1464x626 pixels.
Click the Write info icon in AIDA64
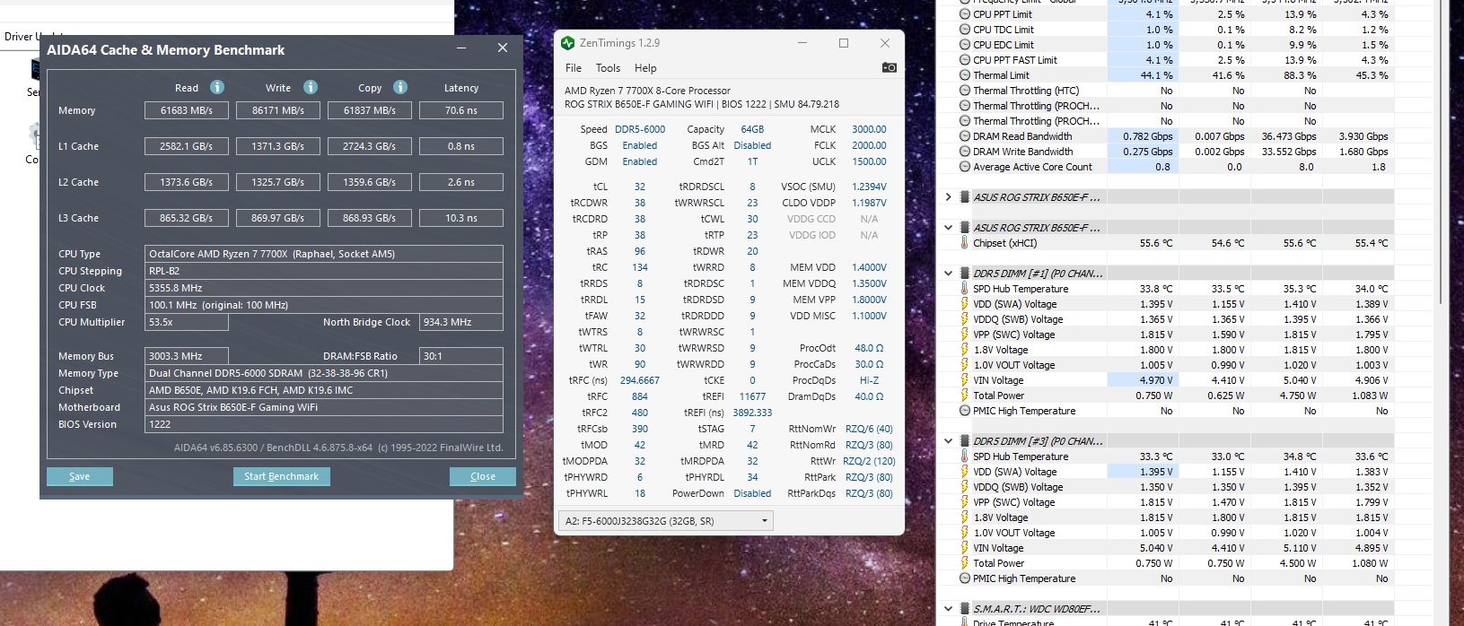click(311, 87)
